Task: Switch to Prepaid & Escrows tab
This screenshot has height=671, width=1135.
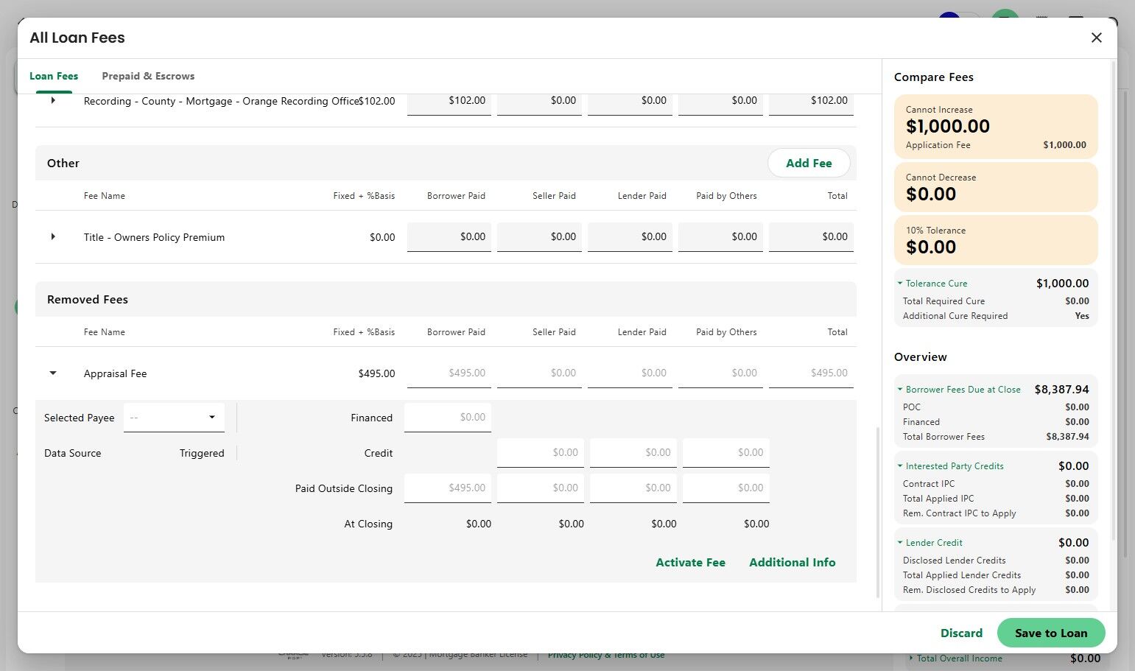Action: coord(148,76)
